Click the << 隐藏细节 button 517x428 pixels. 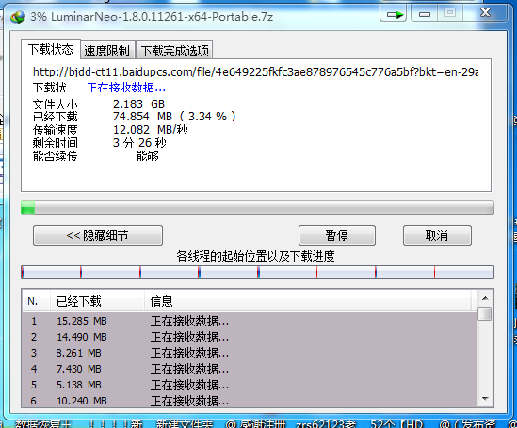(98, 235)
